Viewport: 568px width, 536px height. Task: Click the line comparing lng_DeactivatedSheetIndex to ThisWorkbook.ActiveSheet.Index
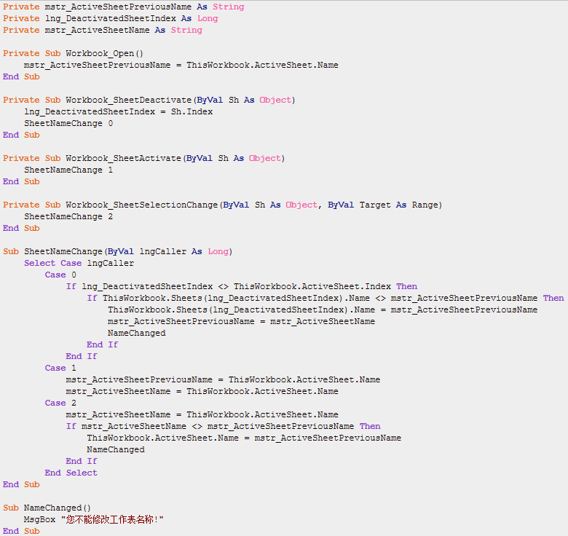click(242, 286)
